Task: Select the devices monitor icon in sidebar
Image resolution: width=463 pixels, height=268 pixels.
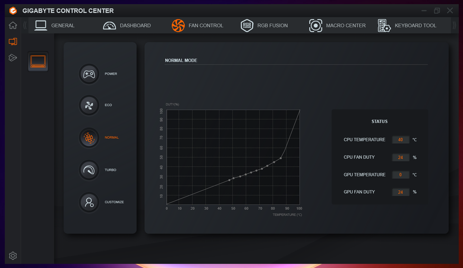Action: pos(13,41)
